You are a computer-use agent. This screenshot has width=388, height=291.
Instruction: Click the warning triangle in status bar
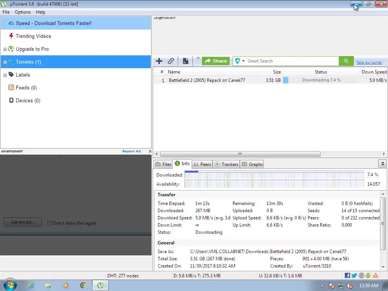tap(375, 275)
